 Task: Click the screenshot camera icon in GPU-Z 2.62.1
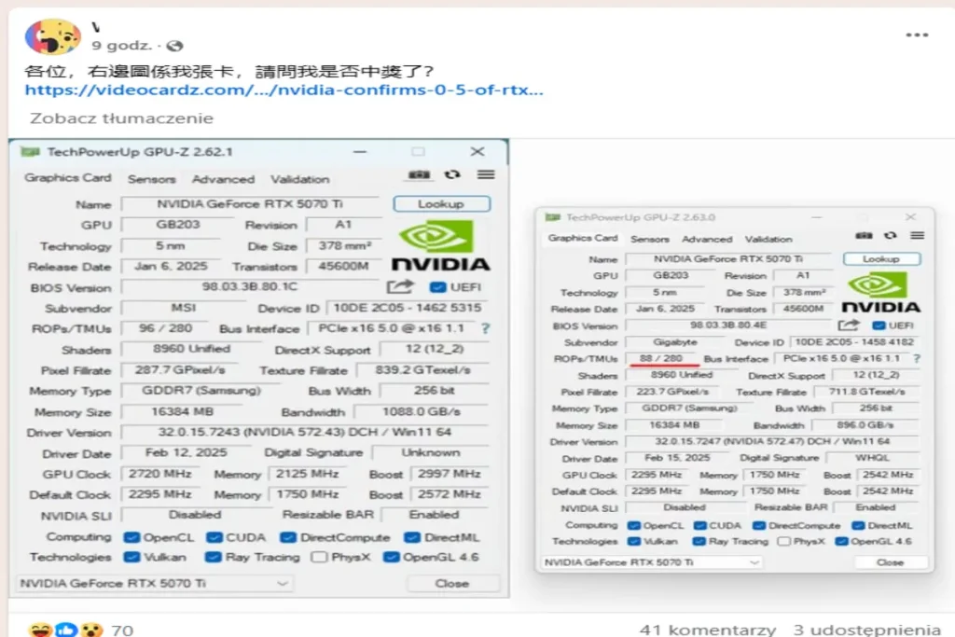click(x=419, y=174)
